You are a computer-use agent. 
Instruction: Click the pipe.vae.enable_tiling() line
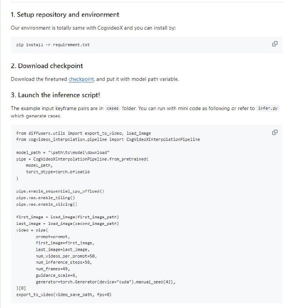(43, 198)
